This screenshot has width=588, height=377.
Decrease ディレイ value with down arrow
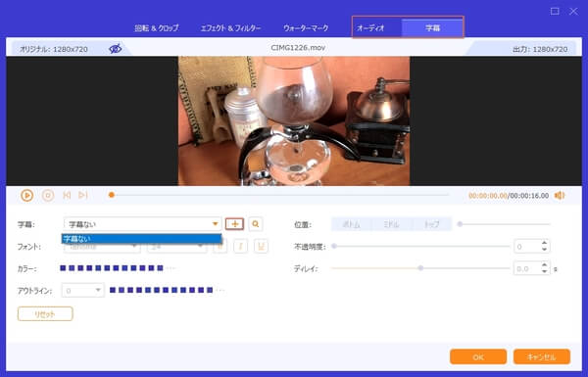pos(544,271)
